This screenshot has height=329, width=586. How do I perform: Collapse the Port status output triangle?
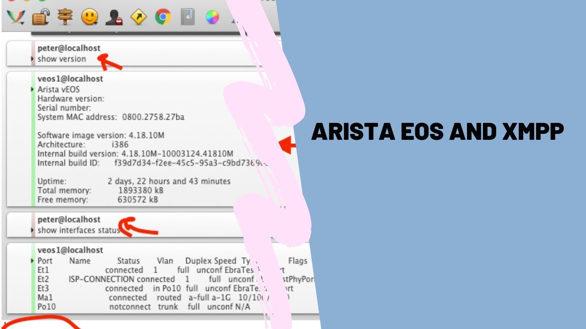point(31,260)
